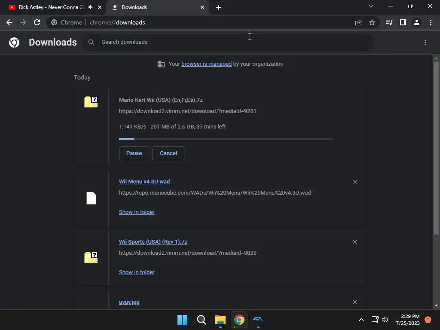Click the Wii Sports 7z archive icon
Screen dimensions: 440x330
point(91,257)
